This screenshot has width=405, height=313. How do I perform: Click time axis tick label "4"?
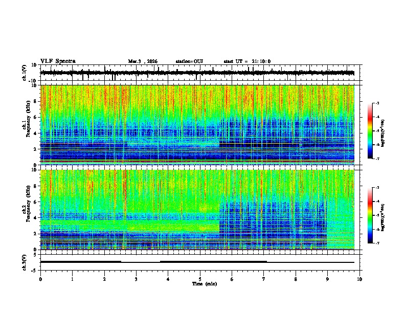tap(168, 279)
